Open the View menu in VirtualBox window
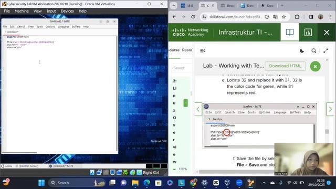Viewport: 336px width, 189px height. pyautogui.click(x=37, y=11)
